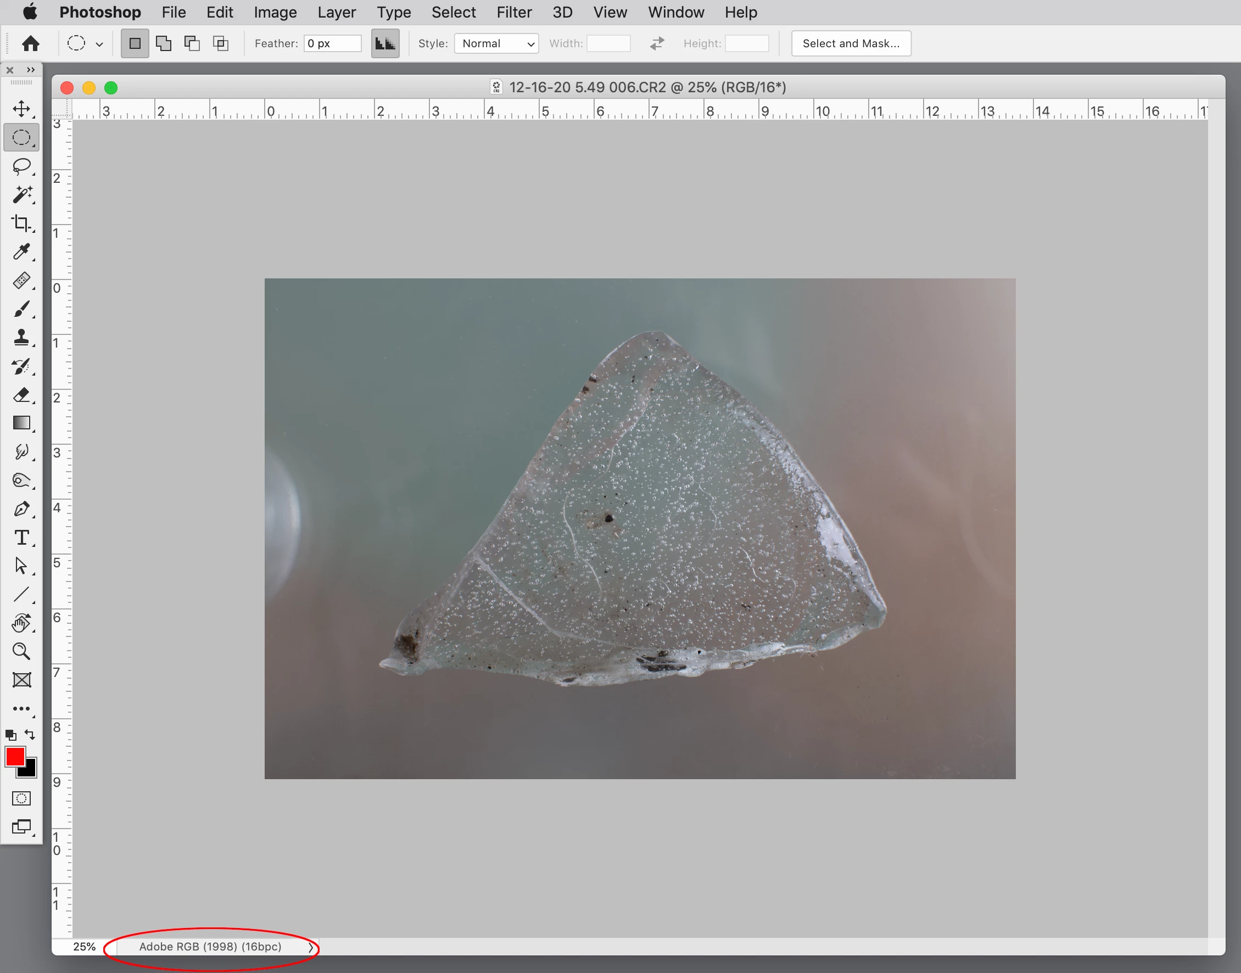Screen dimensions: 1241x973
Task: Select the Horizontal Type tool
Action: click(21, 537)
